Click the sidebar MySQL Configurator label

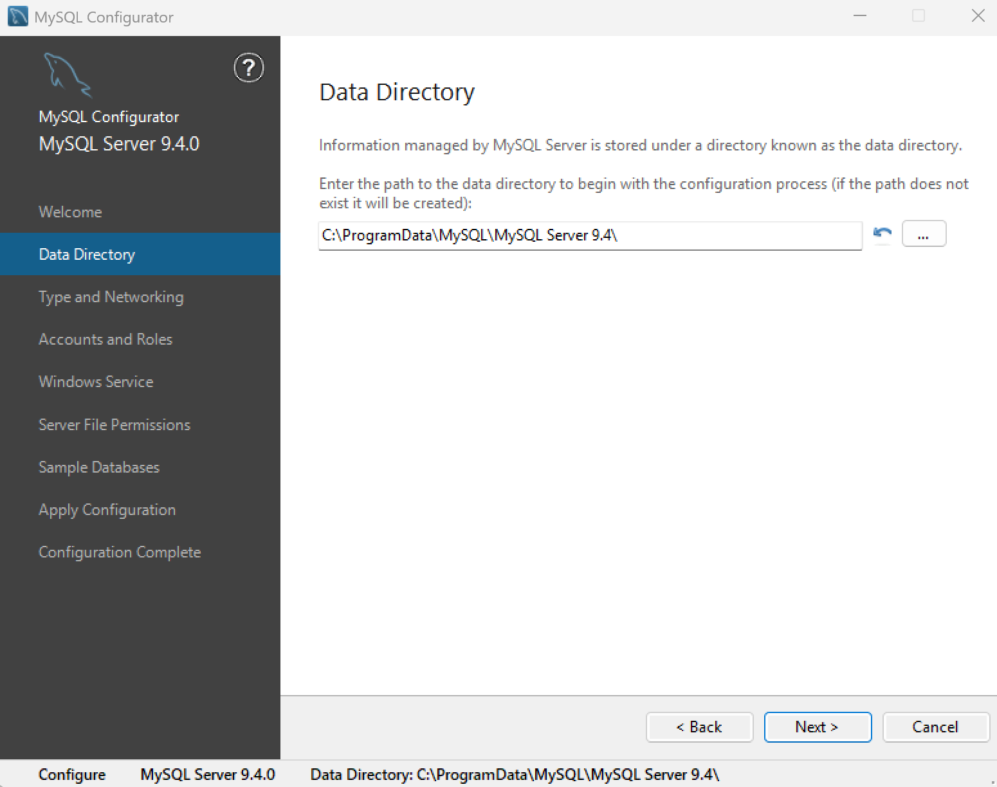pos(109,117)
